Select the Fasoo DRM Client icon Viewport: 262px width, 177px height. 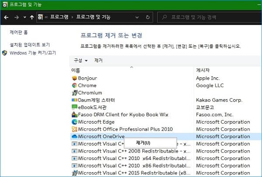click(74, 115)
